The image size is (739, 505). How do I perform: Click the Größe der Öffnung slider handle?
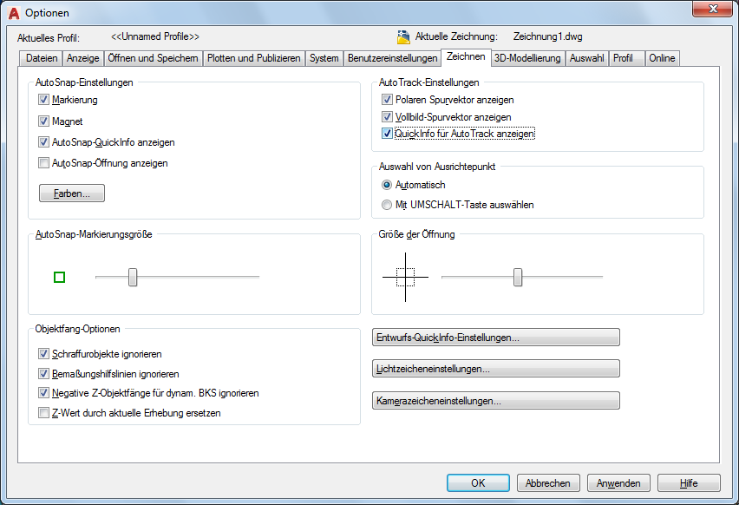(518, 277)
